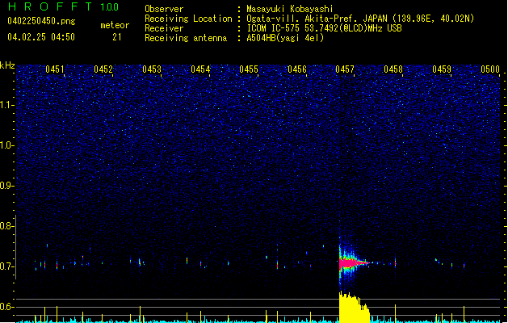Image resolution: width=508 pixels, height=323 pixels.
Task: Click the 0452 time marker
Action: [103, 69]
